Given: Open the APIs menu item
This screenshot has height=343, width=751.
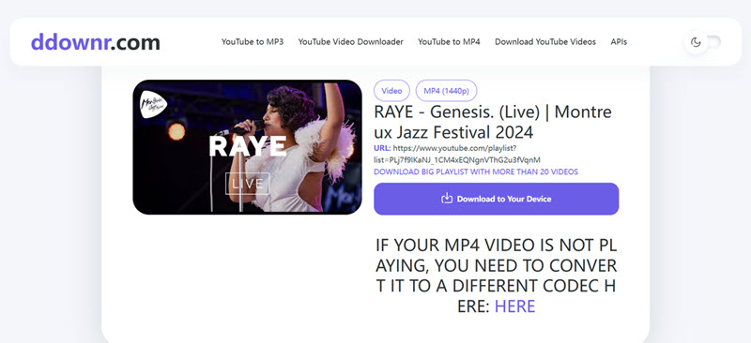Looking at the screenshot, I should coord(619,42).
